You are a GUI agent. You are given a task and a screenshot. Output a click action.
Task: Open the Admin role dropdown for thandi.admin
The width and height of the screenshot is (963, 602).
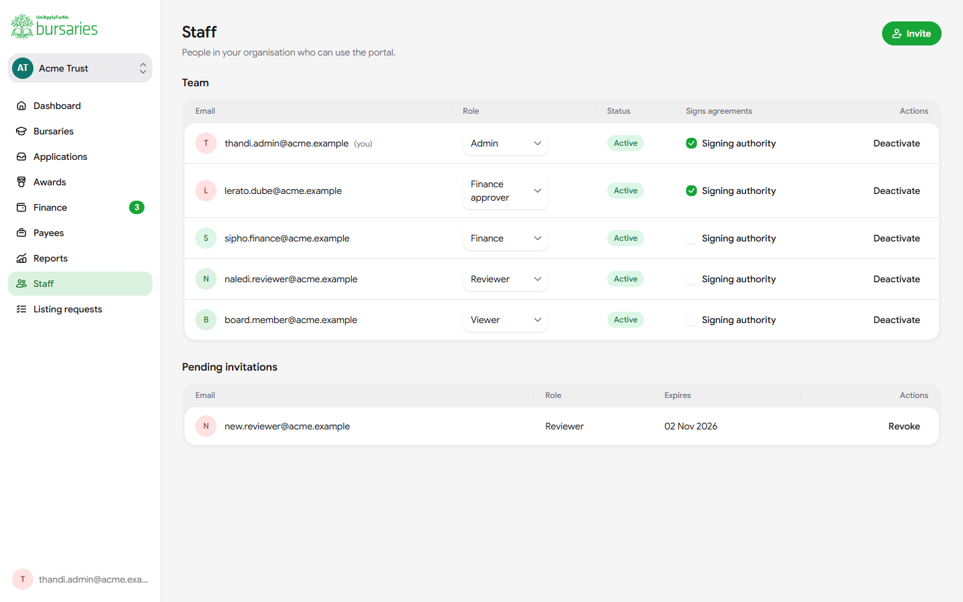point(506,143)
